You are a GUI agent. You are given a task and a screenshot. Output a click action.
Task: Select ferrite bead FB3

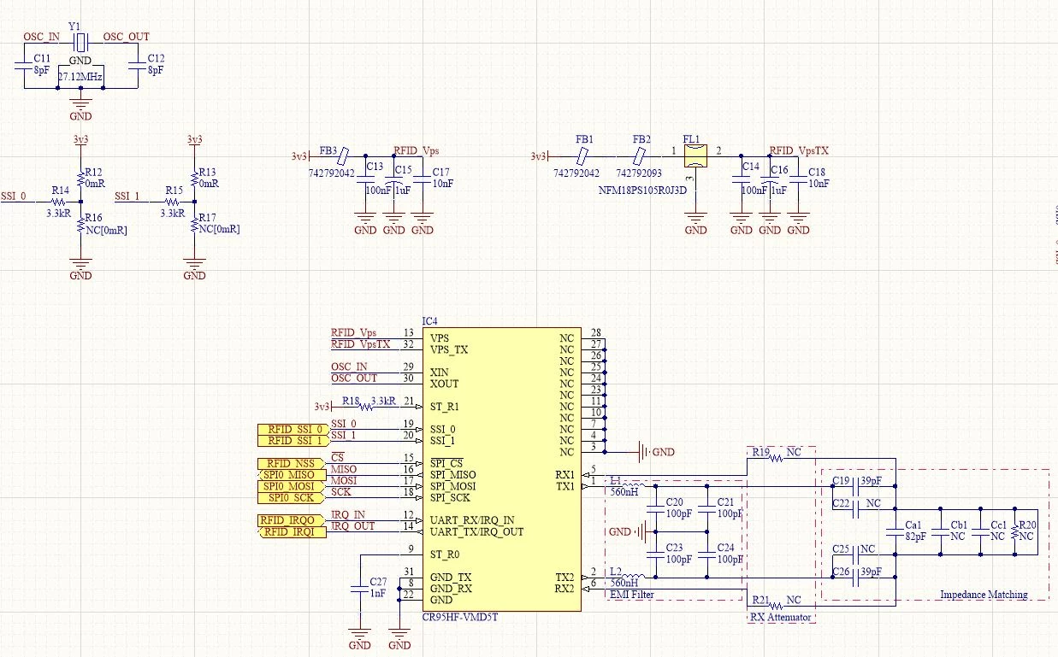(342, 156)
